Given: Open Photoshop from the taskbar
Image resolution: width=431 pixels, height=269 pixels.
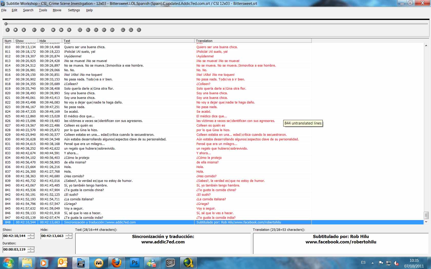Looking at the screenshot, I should click(x=134, y=263).
